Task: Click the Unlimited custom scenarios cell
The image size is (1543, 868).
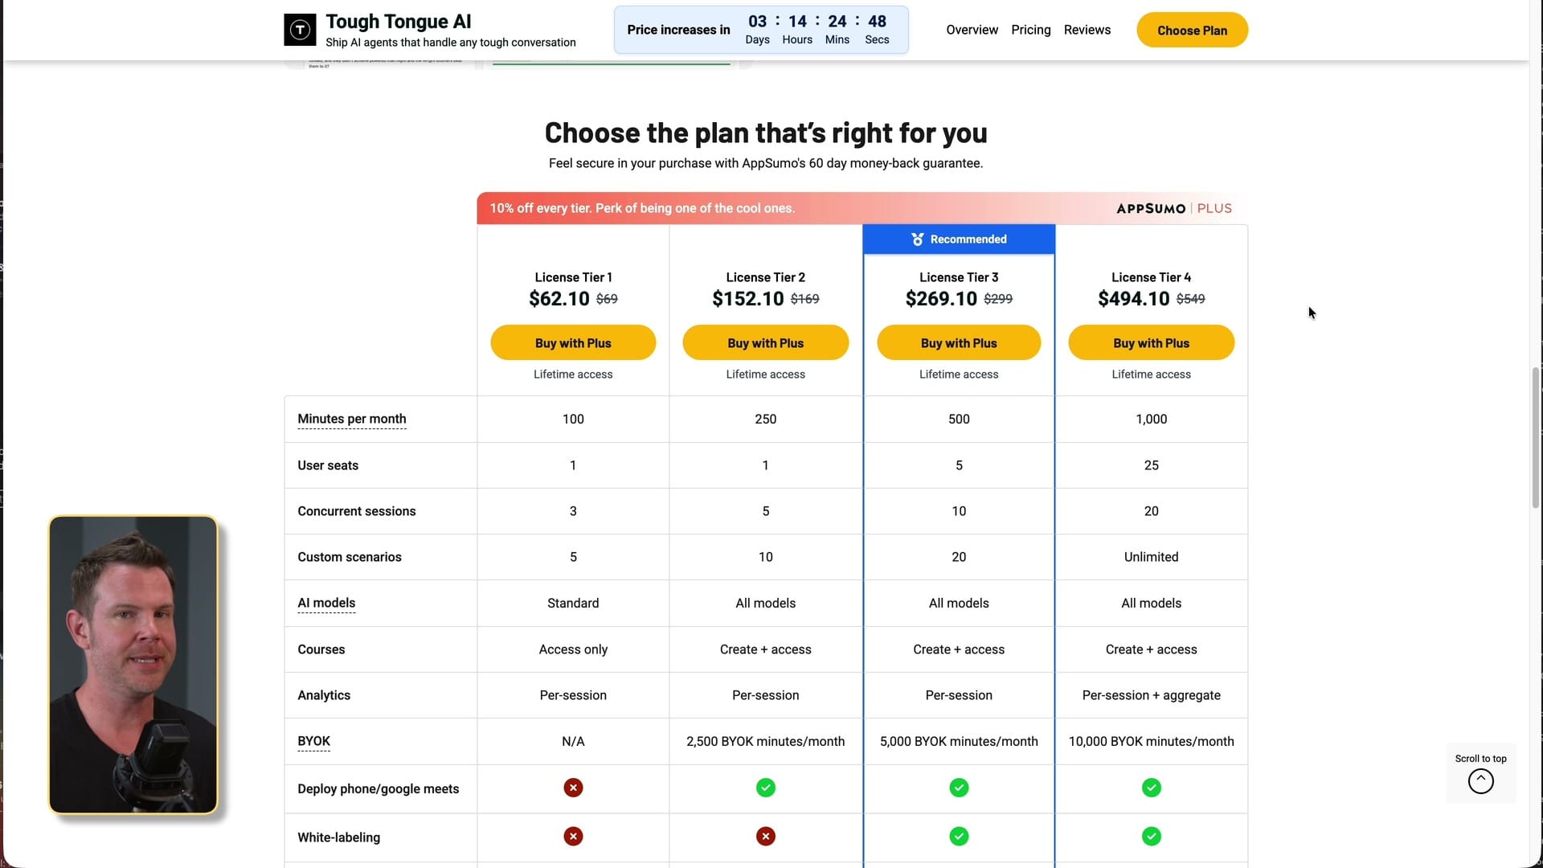Action: tap(1152, 557)
